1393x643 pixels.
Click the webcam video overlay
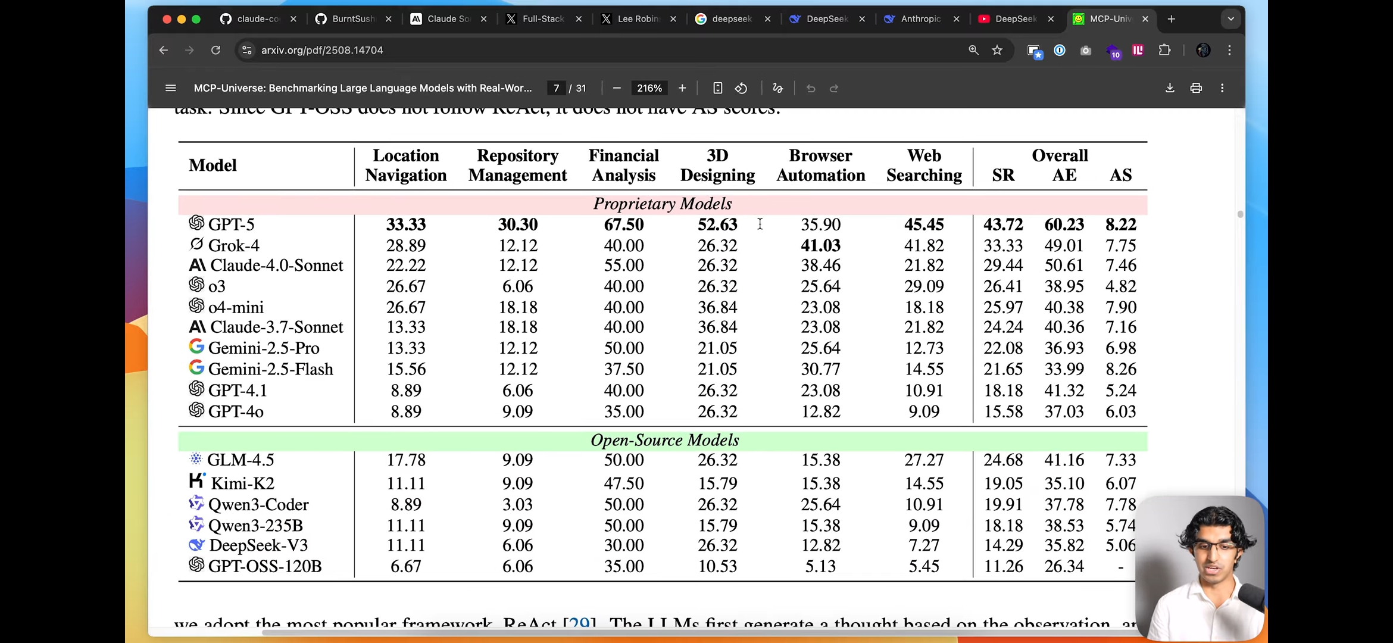pos(1200,569)
